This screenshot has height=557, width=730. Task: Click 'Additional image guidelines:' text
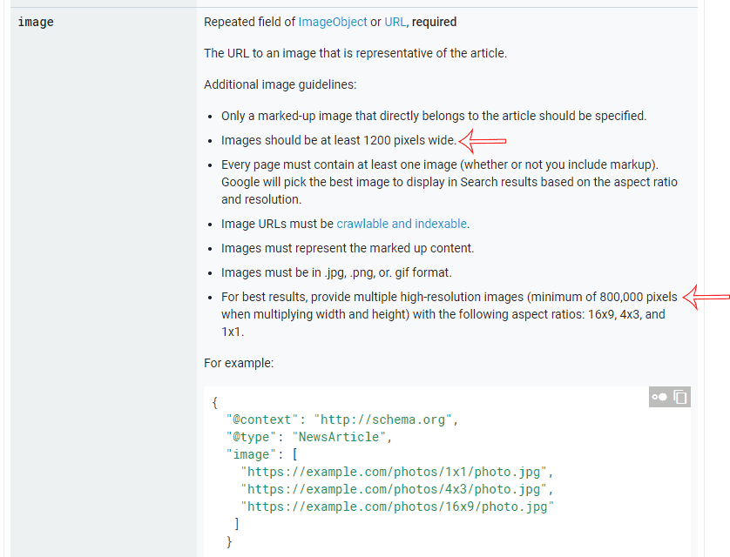pyautogui.click(x=280, y=84)
